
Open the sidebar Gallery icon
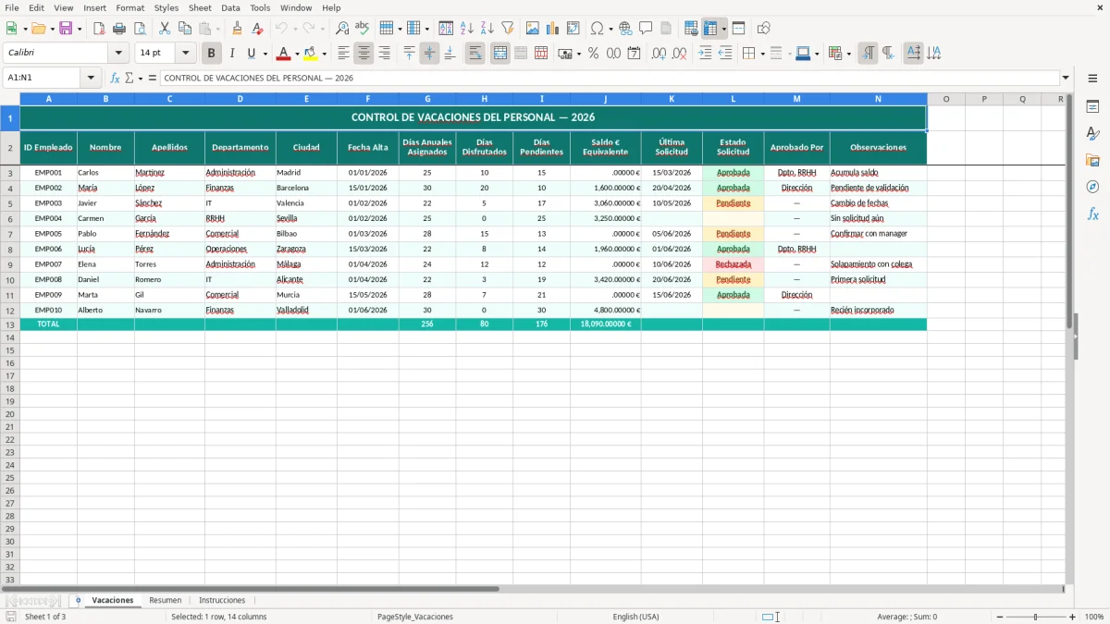pos(1092,161)
